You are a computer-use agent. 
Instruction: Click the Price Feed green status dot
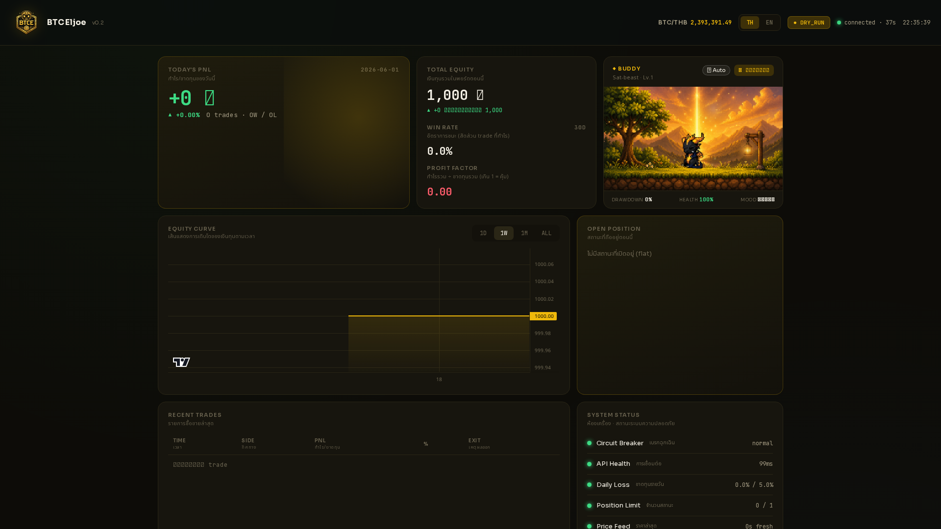coord(589,526)
